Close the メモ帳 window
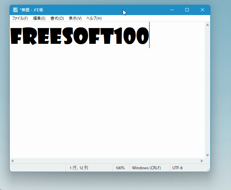 [x=203, y=10]
